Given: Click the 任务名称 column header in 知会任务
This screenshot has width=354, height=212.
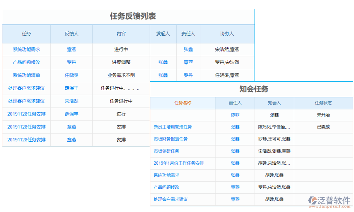Looking at the screenshot, I should (183, 103).
